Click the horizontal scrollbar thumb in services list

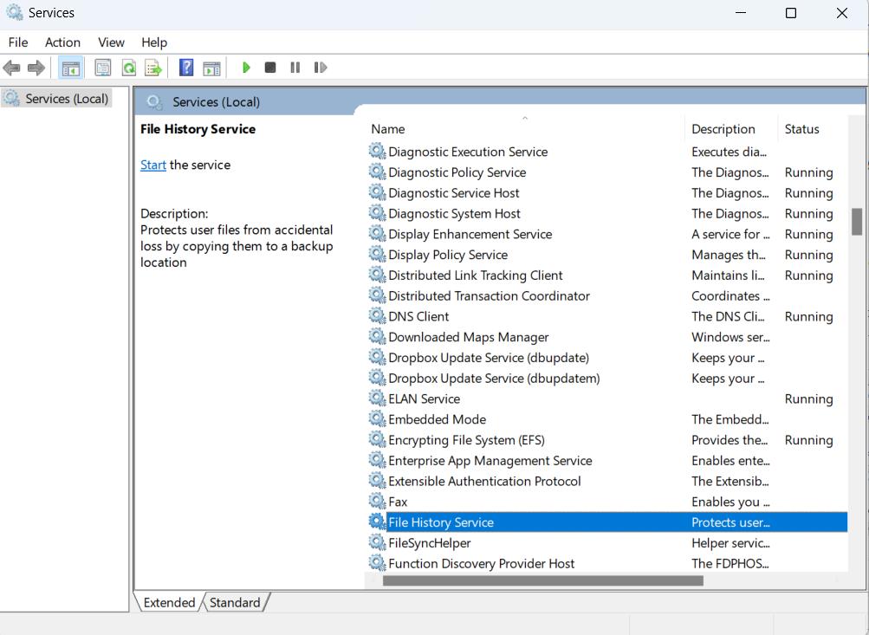pyautogui.click(x=542, y=580)
